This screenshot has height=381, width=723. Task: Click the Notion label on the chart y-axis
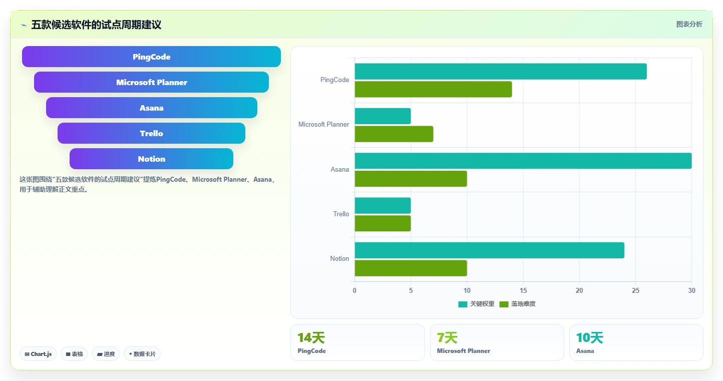[x=339, y=258]
